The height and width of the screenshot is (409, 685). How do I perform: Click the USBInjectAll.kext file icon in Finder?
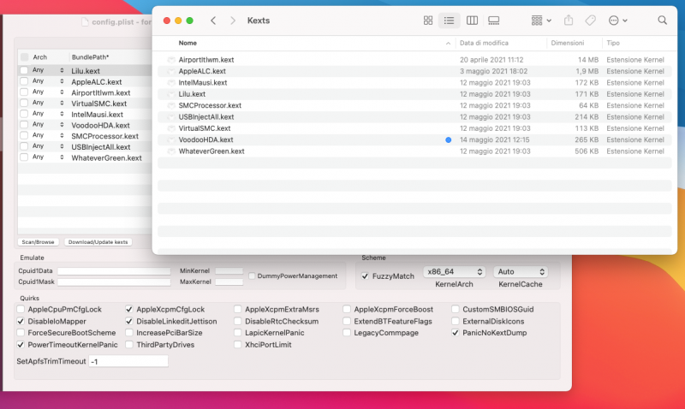point(171,116)
